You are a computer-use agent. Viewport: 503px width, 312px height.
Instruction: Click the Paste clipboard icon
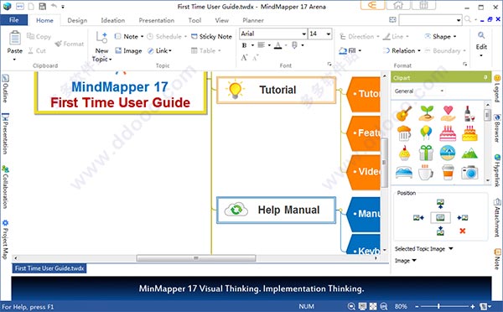click(15, 38)
